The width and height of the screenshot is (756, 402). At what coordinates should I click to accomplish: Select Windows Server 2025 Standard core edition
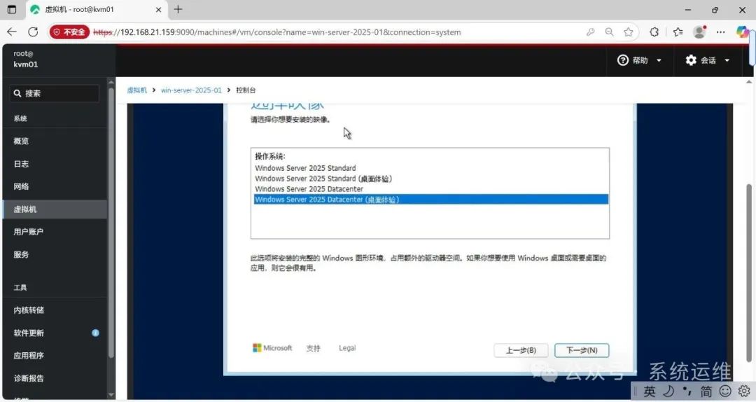click(431, 168)
